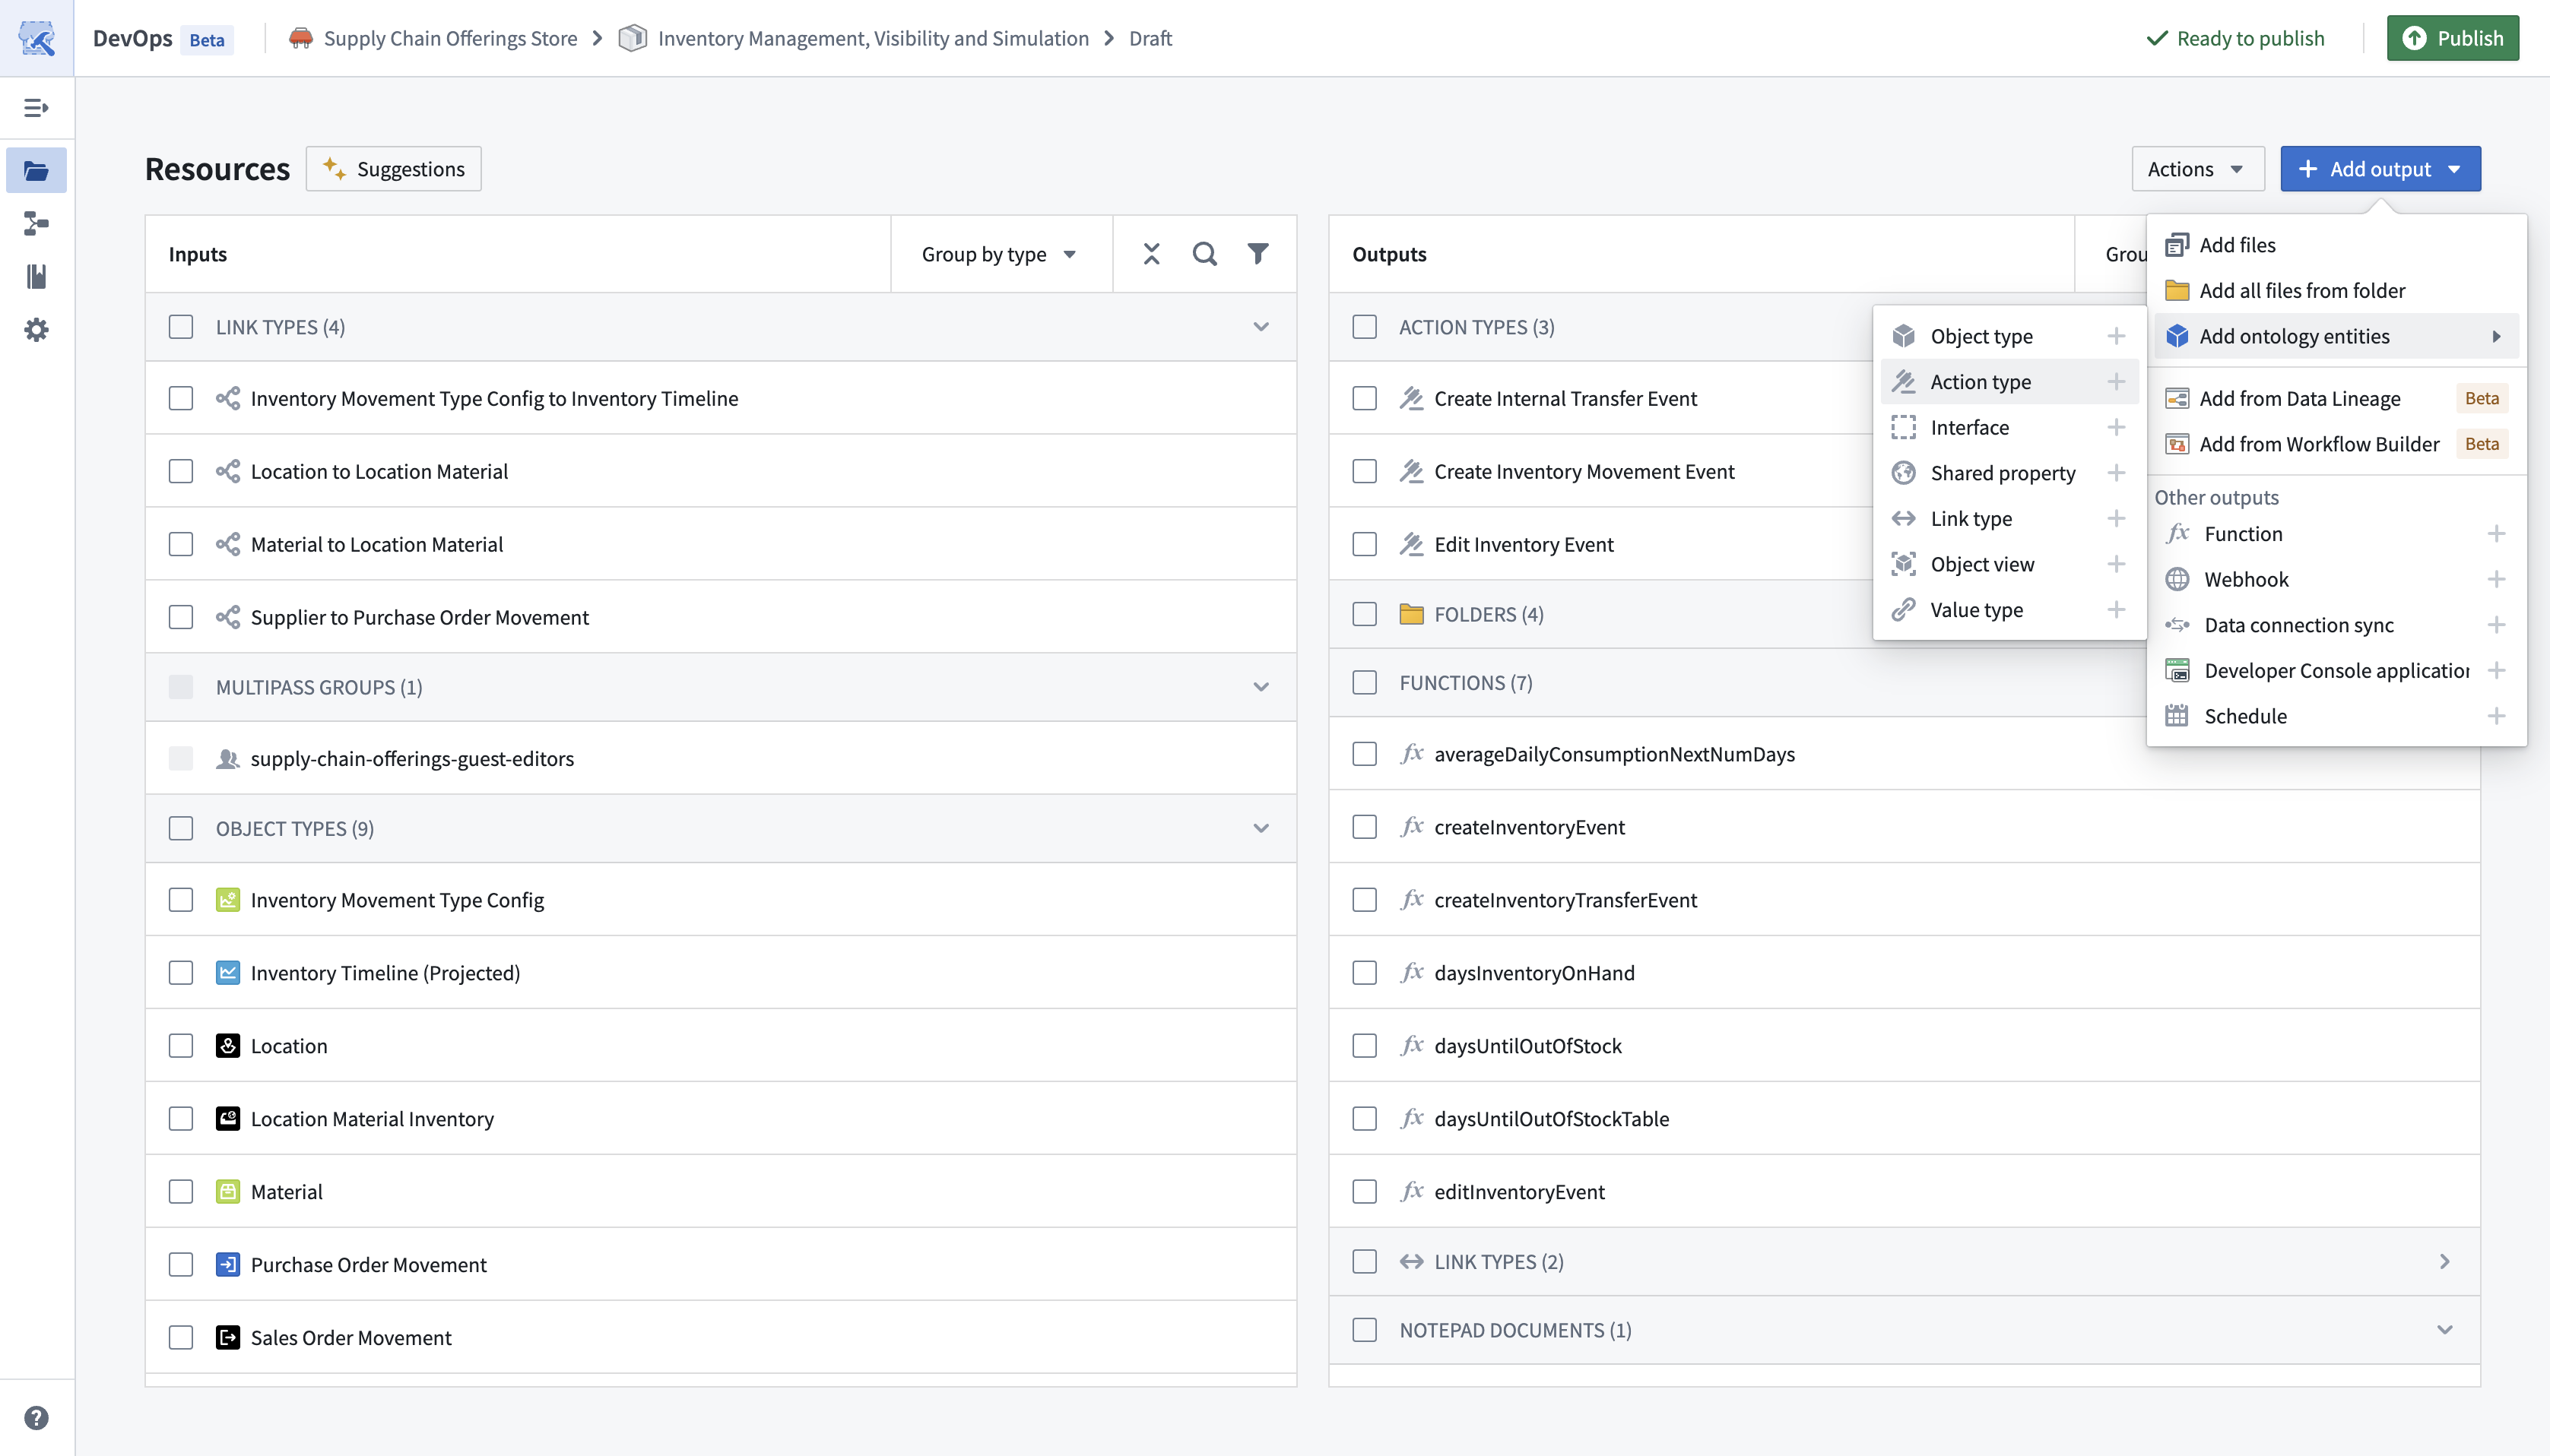This screenshot has height=1456, width=2550.
Task: Toggle the OBJECT TYPES (9) group checkbox
Action: point(181,828)
